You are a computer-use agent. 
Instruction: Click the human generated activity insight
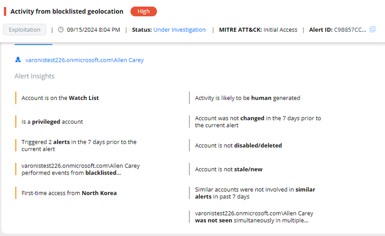[248, 98]
